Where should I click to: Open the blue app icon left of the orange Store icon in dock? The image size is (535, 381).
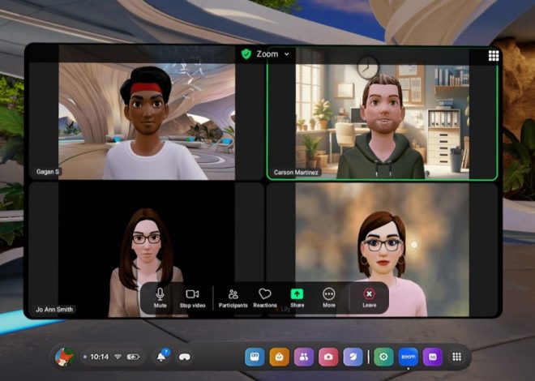(255, 357)
